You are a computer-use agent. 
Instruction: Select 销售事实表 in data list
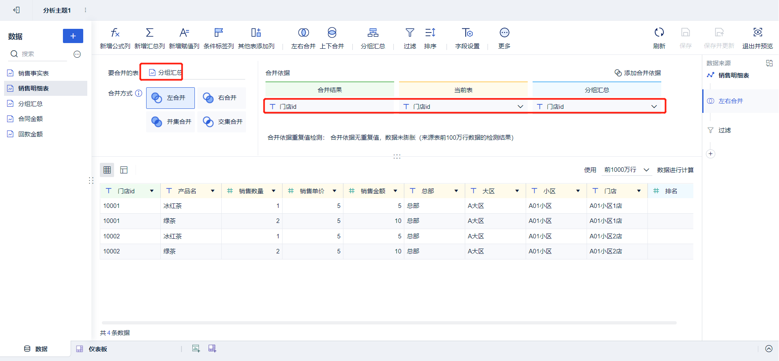click(x=45, y=73)
